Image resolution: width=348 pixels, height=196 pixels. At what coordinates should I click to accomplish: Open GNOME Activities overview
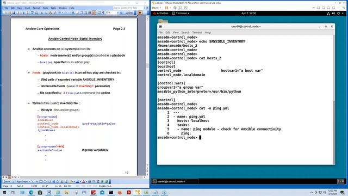[x=163, y=13]
